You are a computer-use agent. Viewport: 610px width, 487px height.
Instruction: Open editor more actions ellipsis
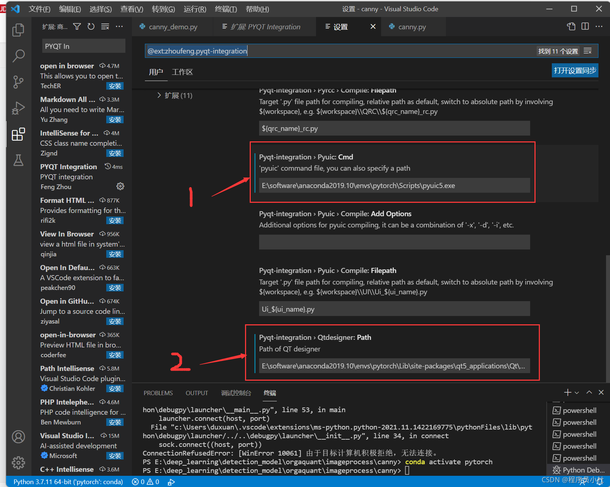tap(599, 26)
